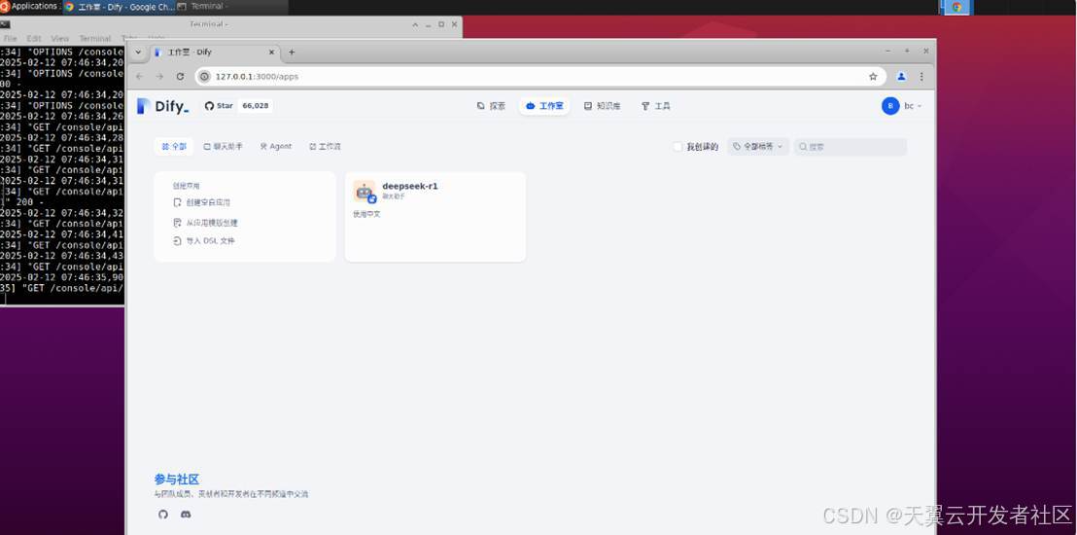Select the 工作室 - Dify browser tab
The image size is (1077, 535).
[x=215, y=53]
